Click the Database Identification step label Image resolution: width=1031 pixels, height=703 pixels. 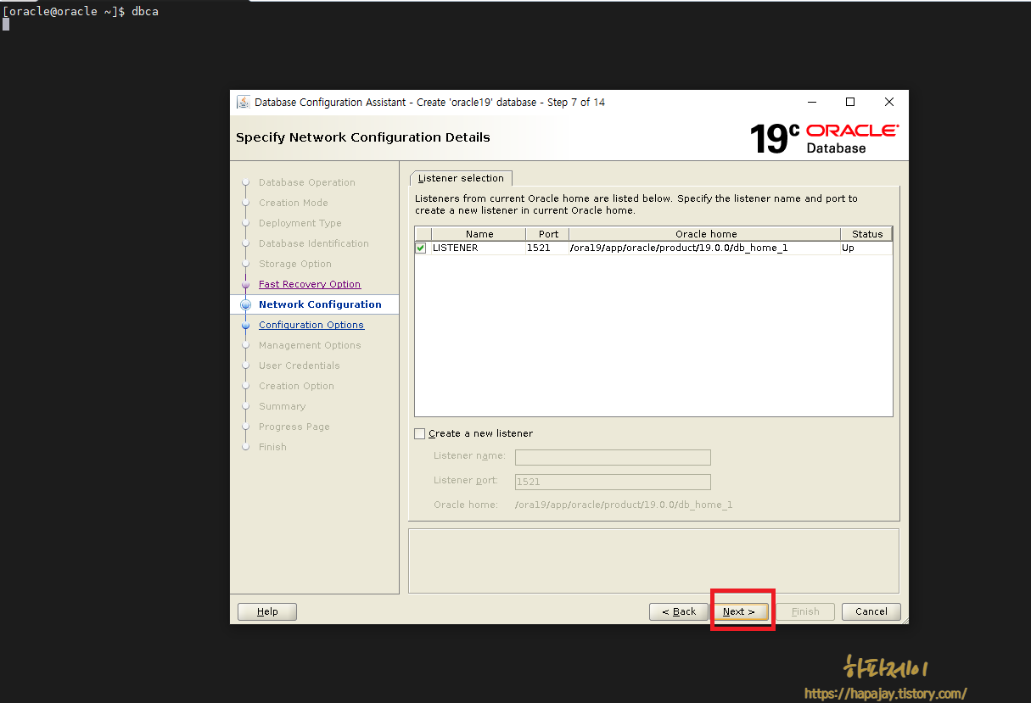(x=314, y=243)
